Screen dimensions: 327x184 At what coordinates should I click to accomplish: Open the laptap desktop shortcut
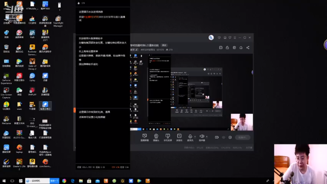(x=19, y=149)
